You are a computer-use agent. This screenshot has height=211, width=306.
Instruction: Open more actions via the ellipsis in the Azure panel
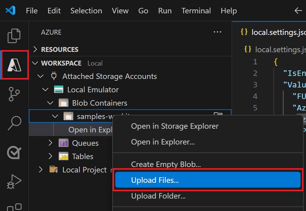(217, 32)
